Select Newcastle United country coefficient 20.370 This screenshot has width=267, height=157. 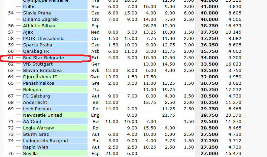(x=233, y=115)
